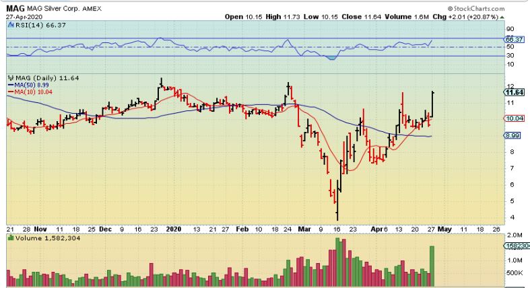Select the 'MAG Silver Corp. AMEX' company name
530x288 pixels.
click(x=64, y=9)
